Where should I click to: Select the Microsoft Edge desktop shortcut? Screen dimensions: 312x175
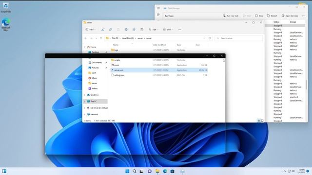6,24
